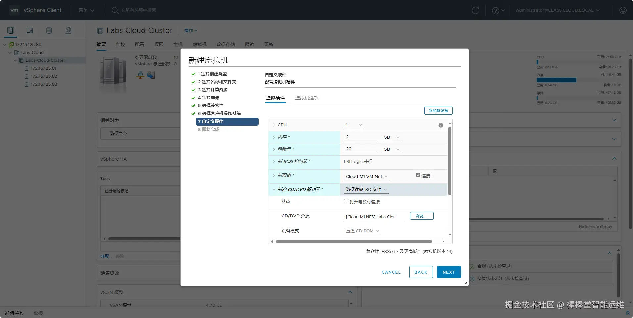
Task: Select the 虚拟硬件 tab
Action: click(x=275, y=98)
